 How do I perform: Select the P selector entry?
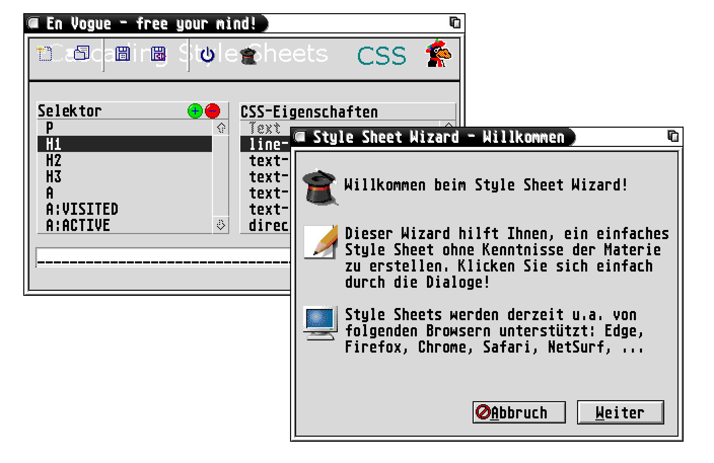125,128
